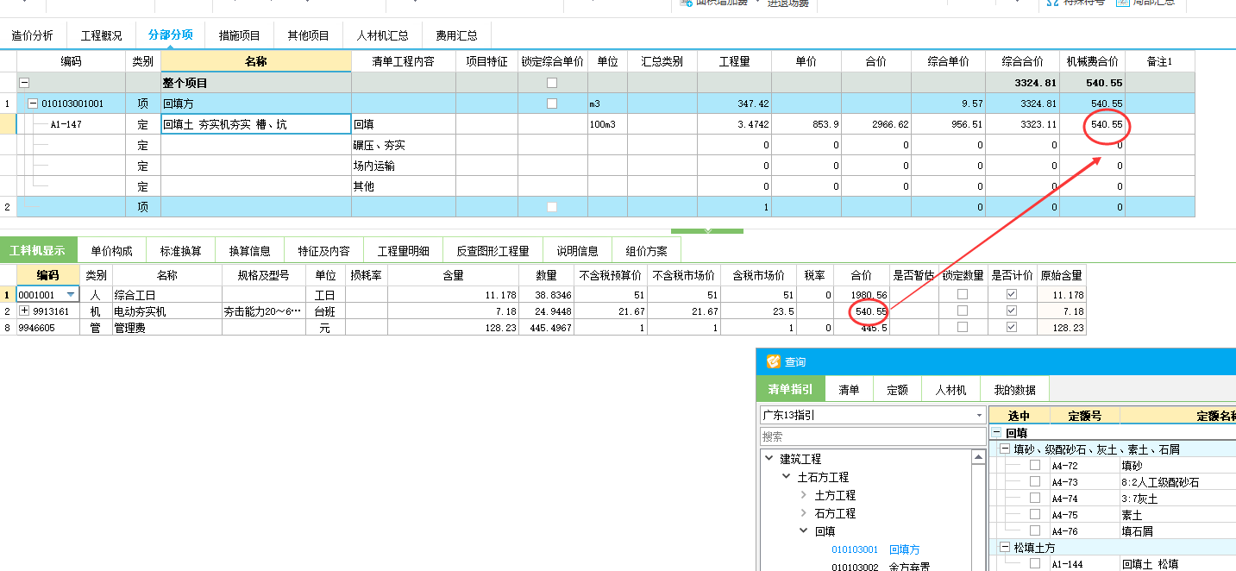Open the 工程量明细 lower tab
The height and width of the screenshot is (571, 1236).
[x=404, y=251]
